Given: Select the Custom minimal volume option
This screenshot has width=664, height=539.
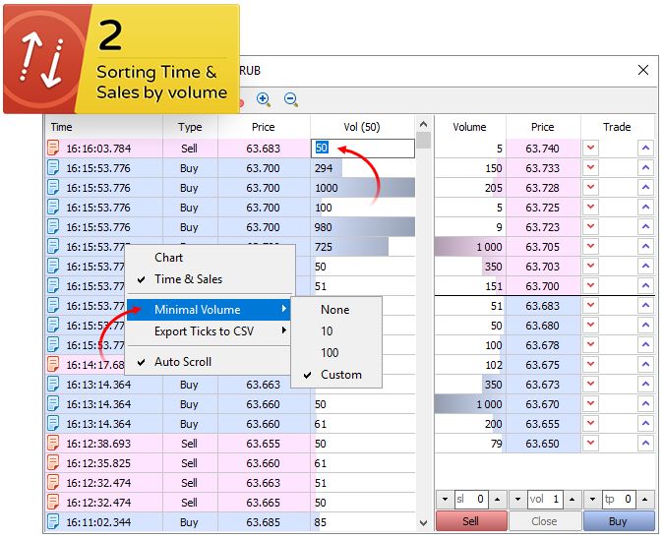Looking at the screenshot, I should [336, 375].
